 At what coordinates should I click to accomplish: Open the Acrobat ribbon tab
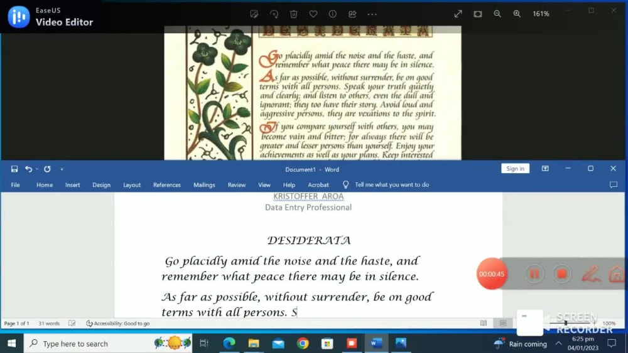pyautogui.click(x=318, y=185)
